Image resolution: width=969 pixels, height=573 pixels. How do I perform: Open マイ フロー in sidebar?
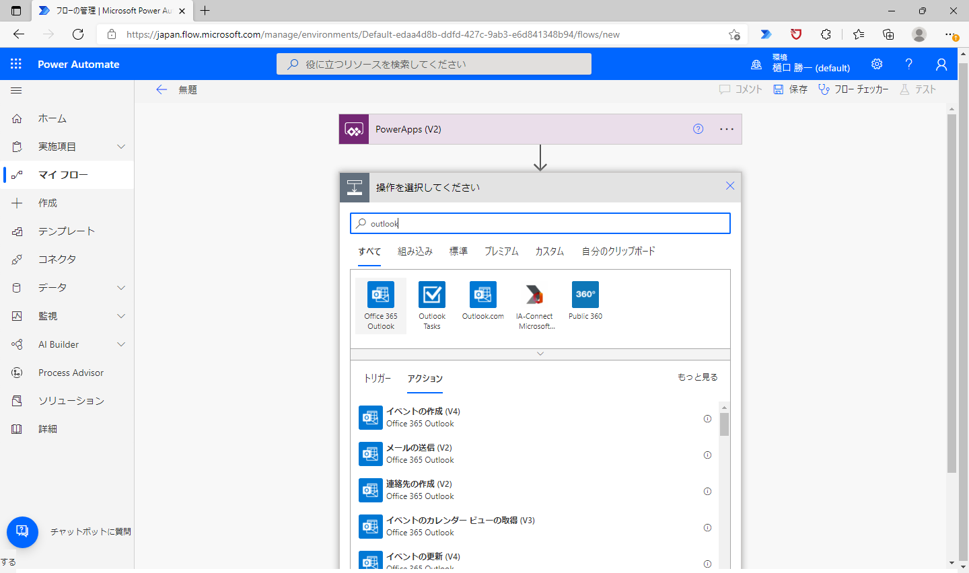tap(67, 175)
